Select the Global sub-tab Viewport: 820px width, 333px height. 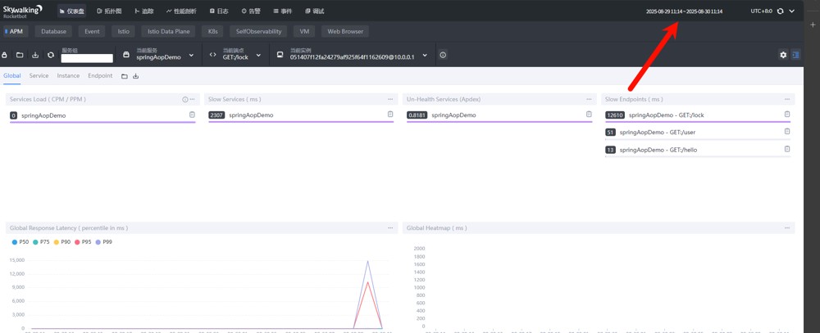click(x=12, y=75)
